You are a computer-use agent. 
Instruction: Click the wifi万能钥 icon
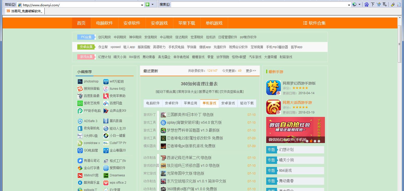[106, 82]
